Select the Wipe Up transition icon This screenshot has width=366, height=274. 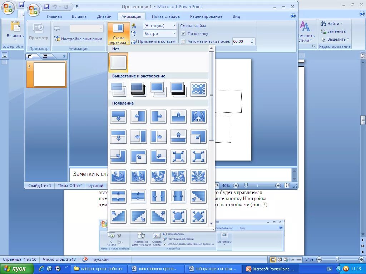click(x=178, y=117)
